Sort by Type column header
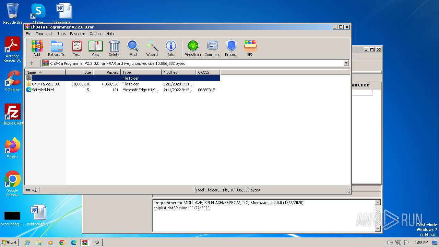 pos(141,72)
